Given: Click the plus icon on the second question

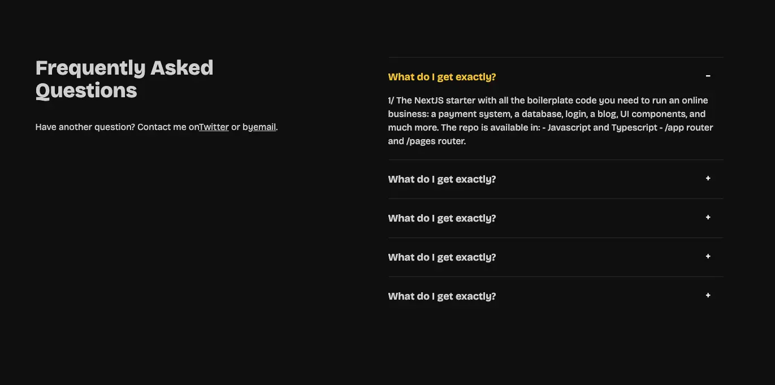Looking at the screenshot, I should [x=708, y=178].
